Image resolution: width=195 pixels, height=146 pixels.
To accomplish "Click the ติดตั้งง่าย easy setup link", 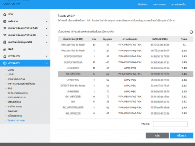I will [143, 5].
